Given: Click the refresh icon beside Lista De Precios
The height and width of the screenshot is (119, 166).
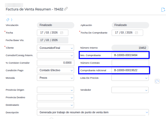Looking at the screenshot, I should [157, 81].
